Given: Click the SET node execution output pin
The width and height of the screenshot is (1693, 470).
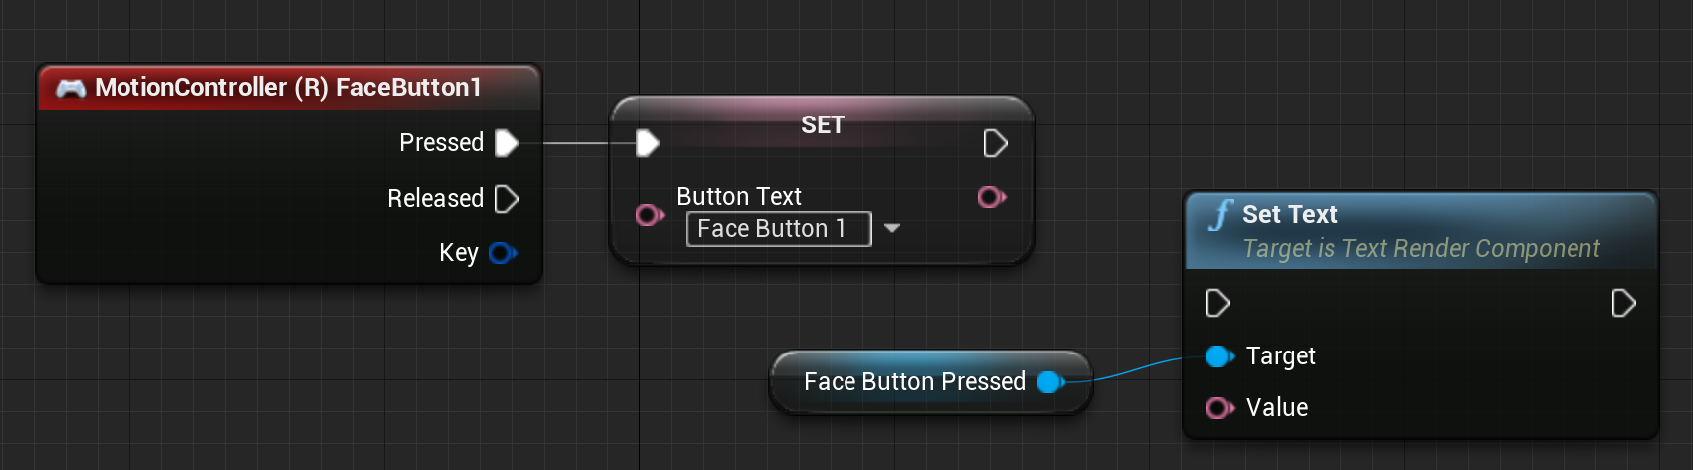Looking at the screenshot, I should click(x=995, y=143).
